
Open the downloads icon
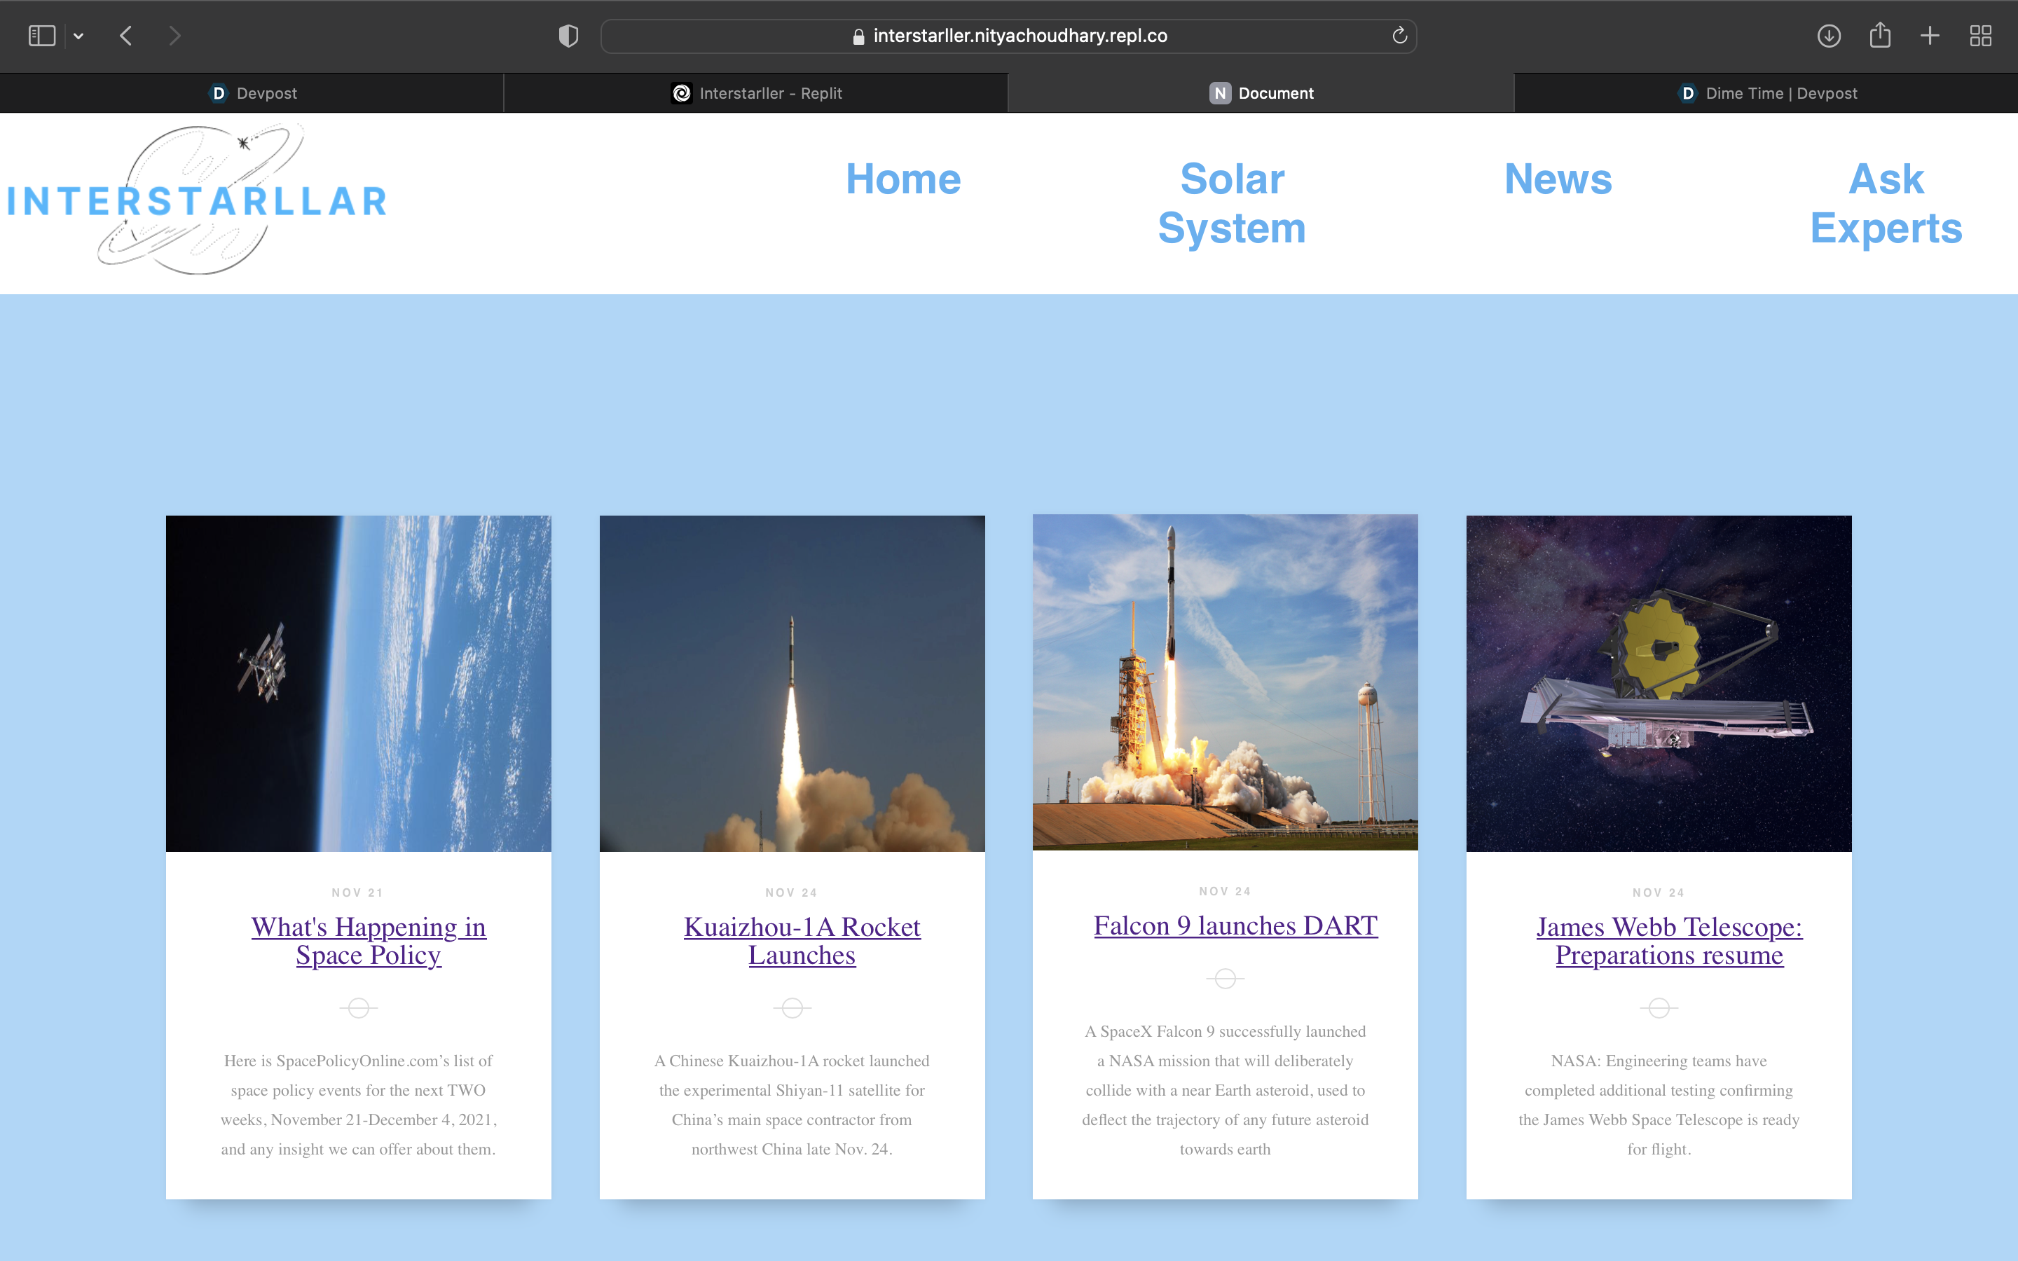pyautogui.click(x=1829, y=36)
